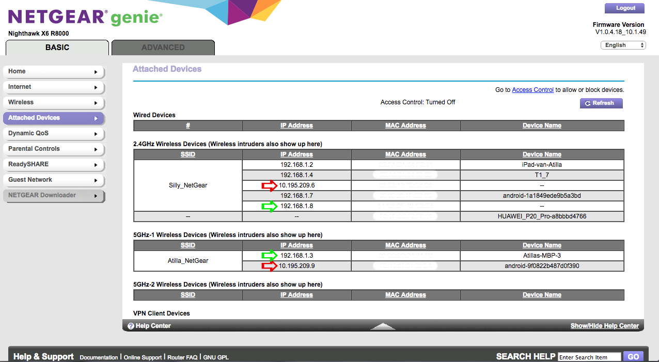659x362 pixels.
Task: Click the Logout button
Action: pos(625,8)
